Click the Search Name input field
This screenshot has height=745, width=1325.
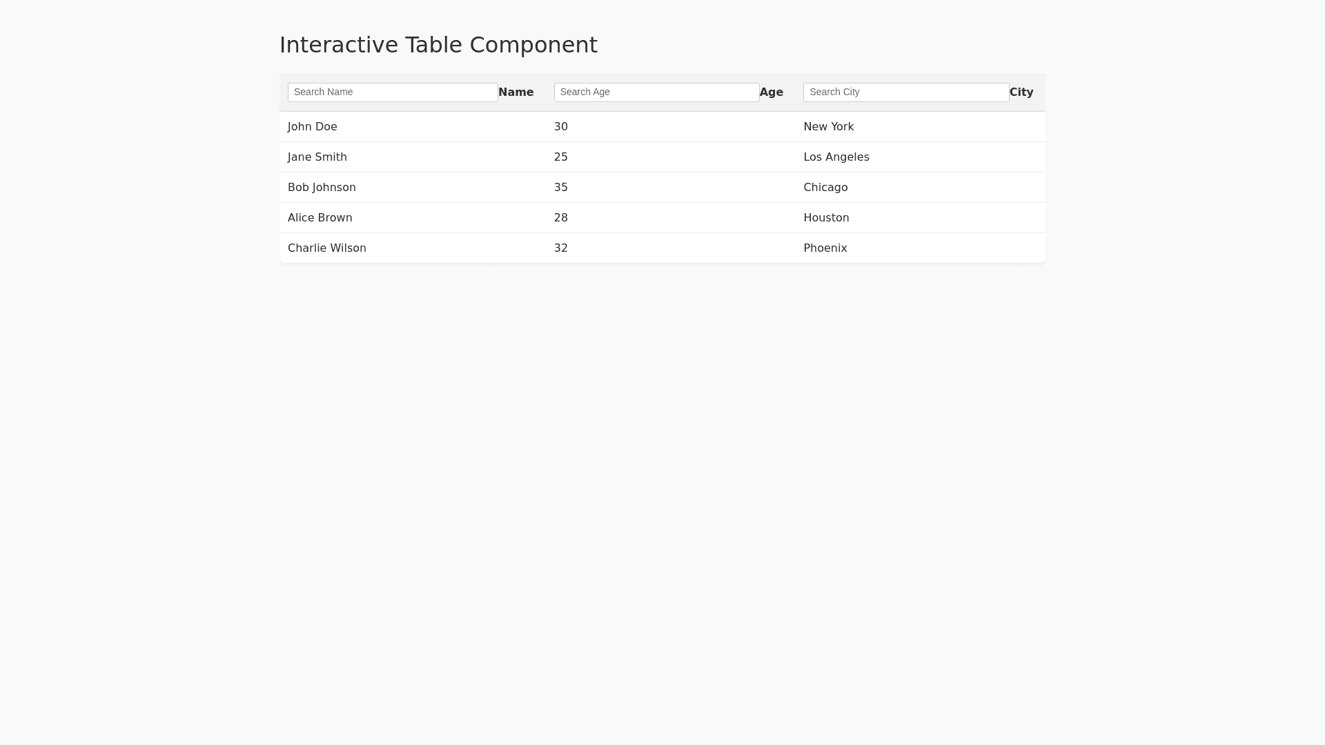[392, 92]
